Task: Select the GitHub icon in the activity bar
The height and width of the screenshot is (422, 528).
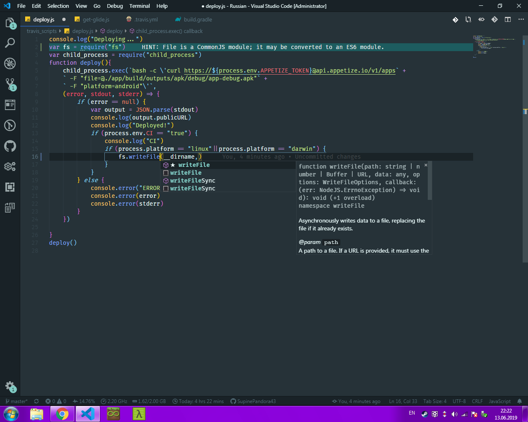Action: pos(10,146)
